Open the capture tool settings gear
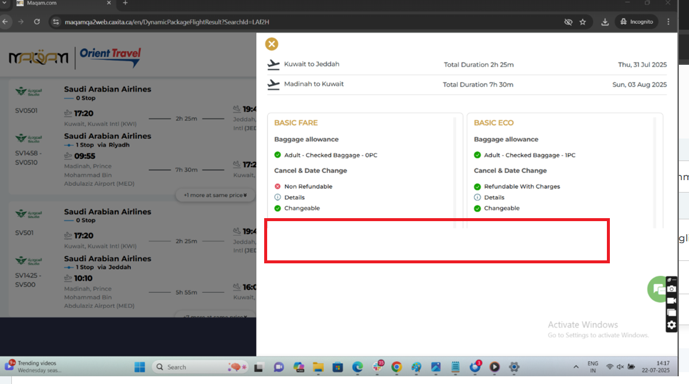This screenshot has height=384, width=689. click(x=671, y=325)
